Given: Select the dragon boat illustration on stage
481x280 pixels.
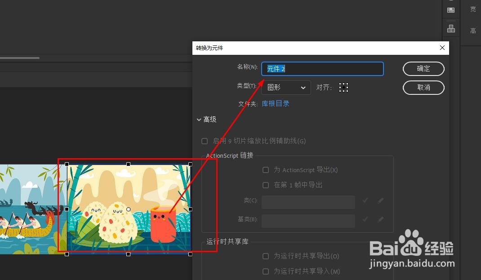Looking at the screenshot, I should tap(33, 209).
